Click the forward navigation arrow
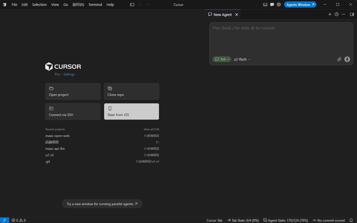357x223 pixels. click(x=147, y=4)
